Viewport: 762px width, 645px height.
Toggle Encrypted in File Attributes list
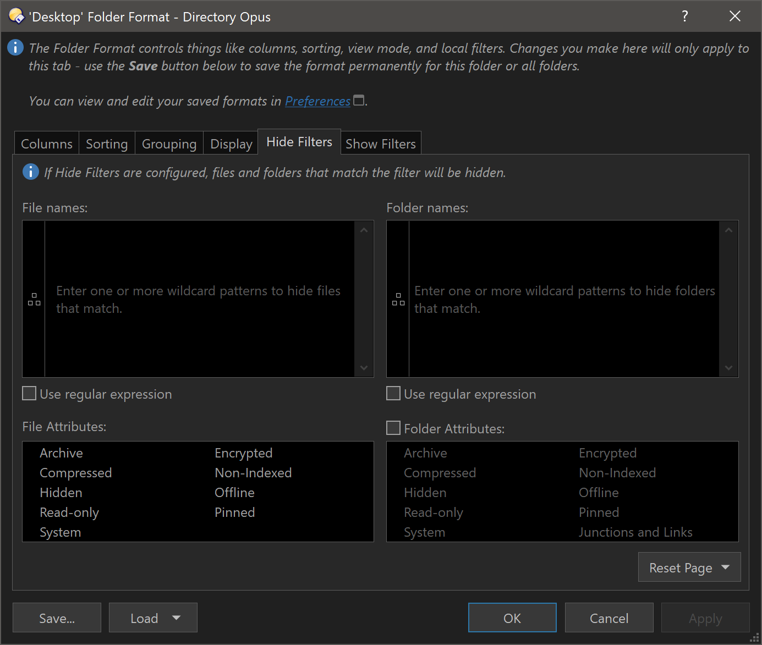click(243, 453)
